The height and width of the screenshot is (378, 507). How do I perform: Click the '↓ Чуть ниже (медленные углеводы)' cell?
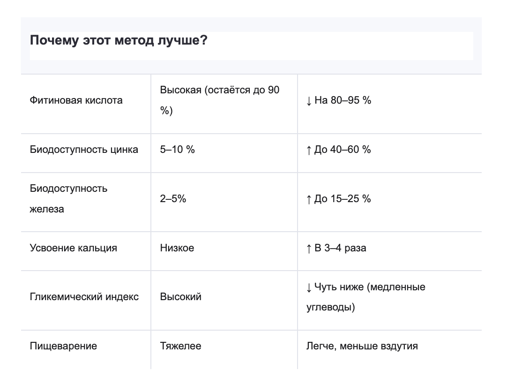[365, 297]
